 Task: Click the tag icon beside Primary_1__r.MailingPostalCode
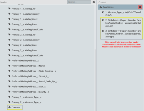9,29
